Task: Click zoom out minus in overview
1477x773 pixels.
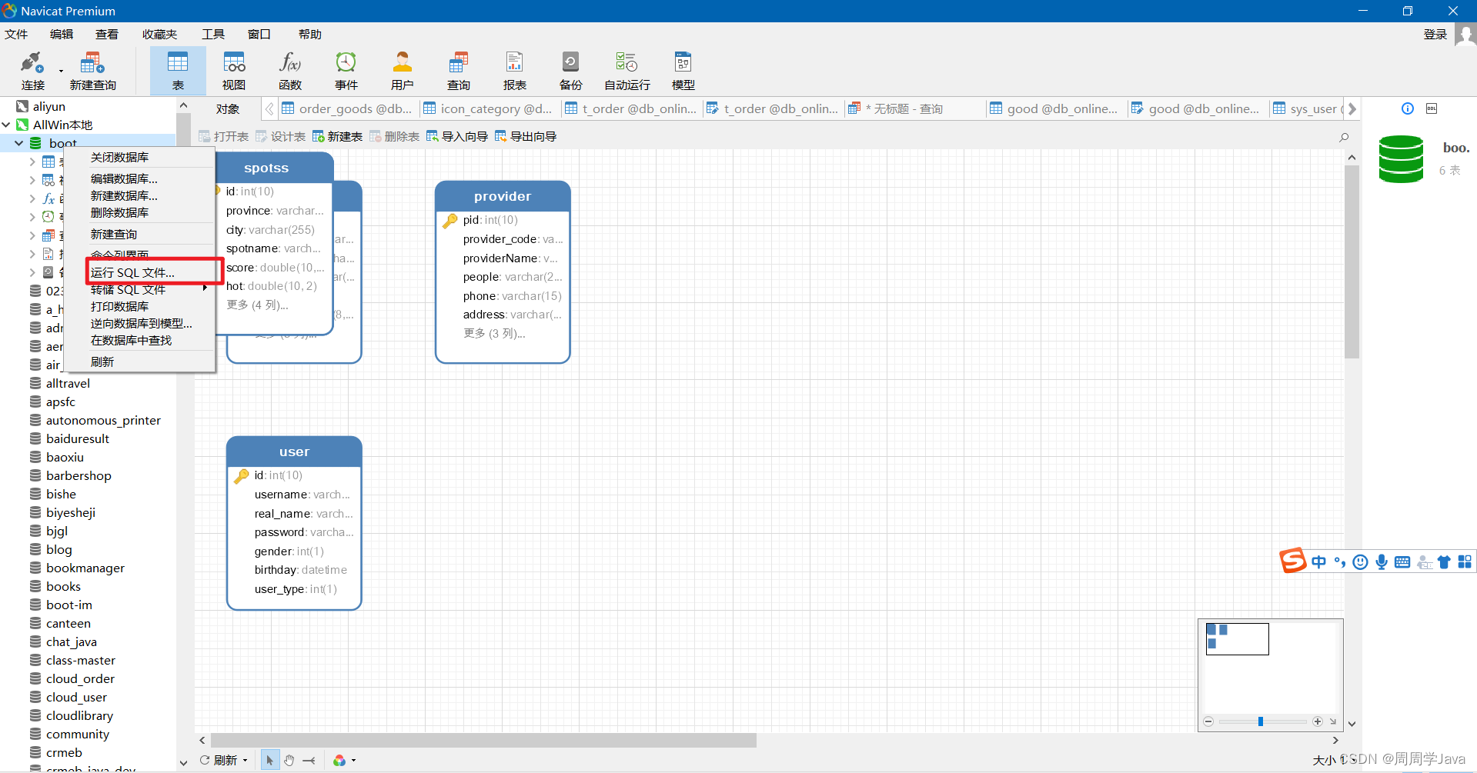Action: (x=1208, y=721)
